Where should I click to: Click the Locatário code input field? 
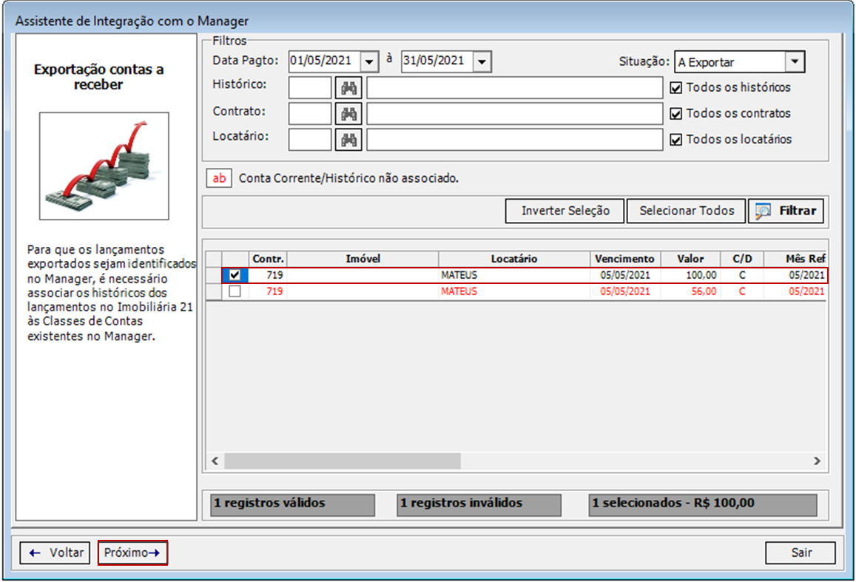click(x=310, y=140)
